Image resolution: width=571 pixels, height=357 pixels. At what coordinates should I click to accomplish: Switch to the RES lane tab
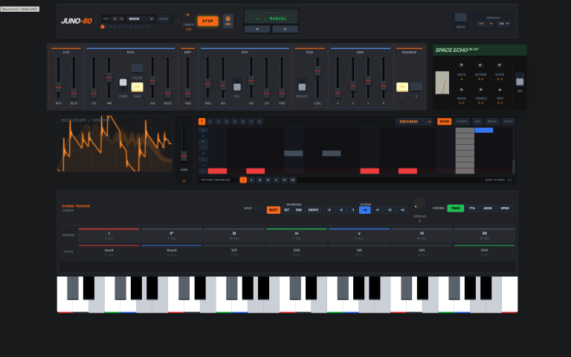point(477,122)
